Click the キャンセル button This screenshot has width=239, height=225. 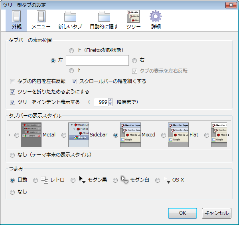click(x=217, y=213)
